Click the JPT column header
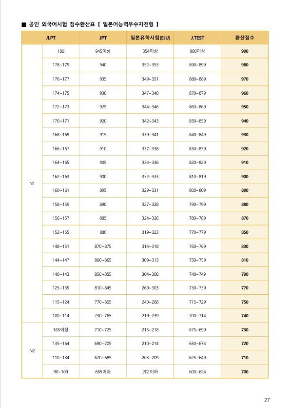The image size is (290, 408). (x=103, y=38)
